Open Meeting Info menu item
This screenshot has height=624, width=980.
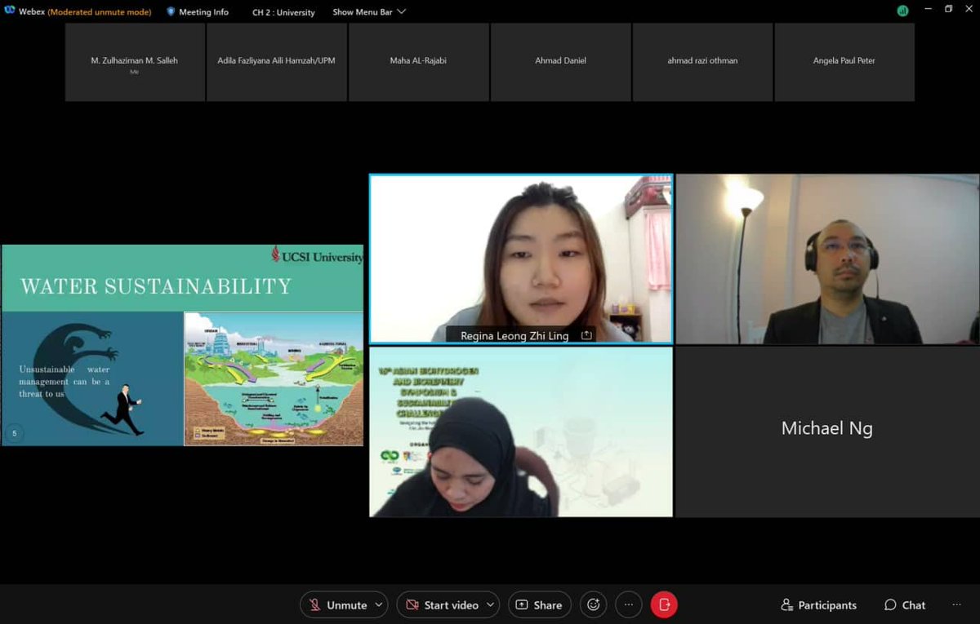(204, 12)
